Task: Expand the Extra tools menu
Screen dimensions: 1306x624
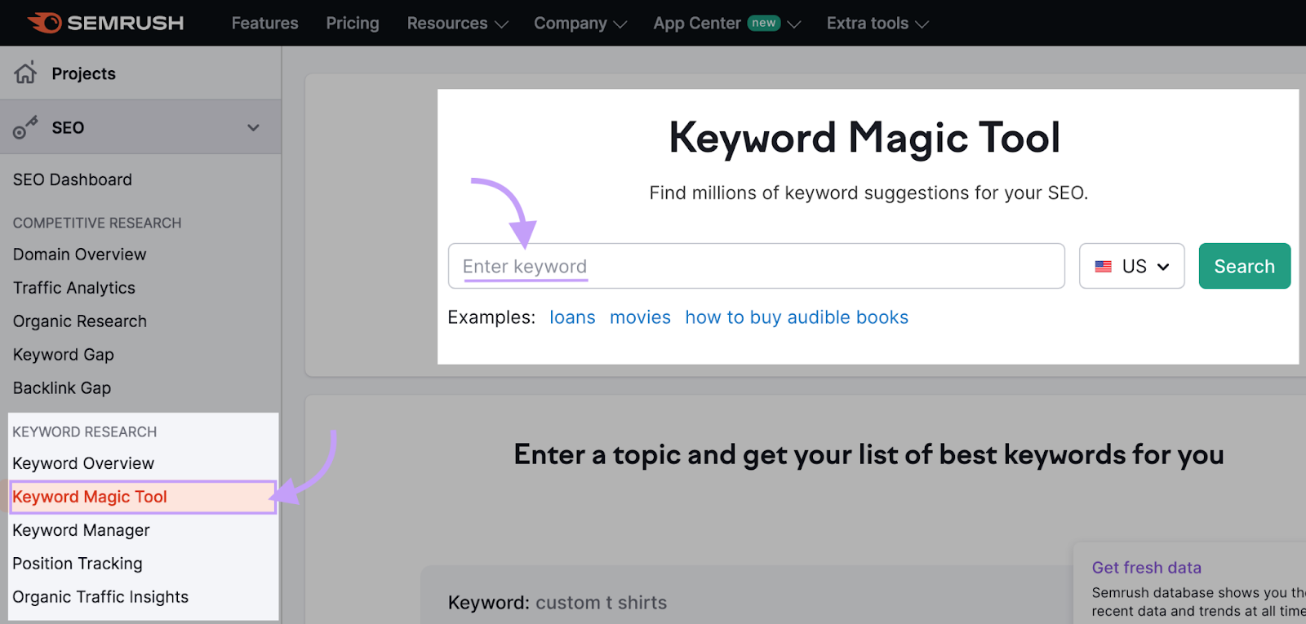Action: click(x=877, y=24)
